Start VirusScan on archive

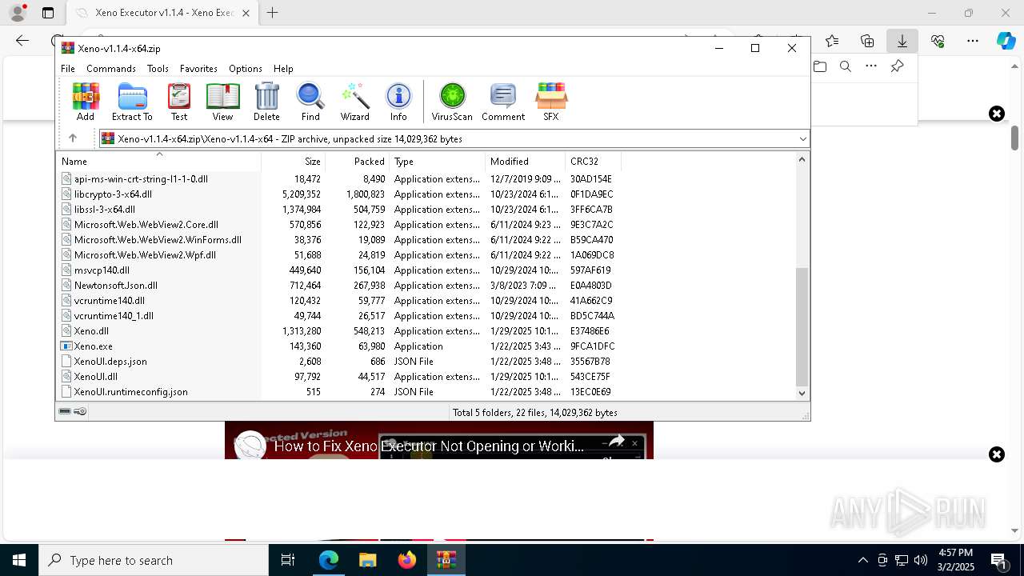pos(452,102)
